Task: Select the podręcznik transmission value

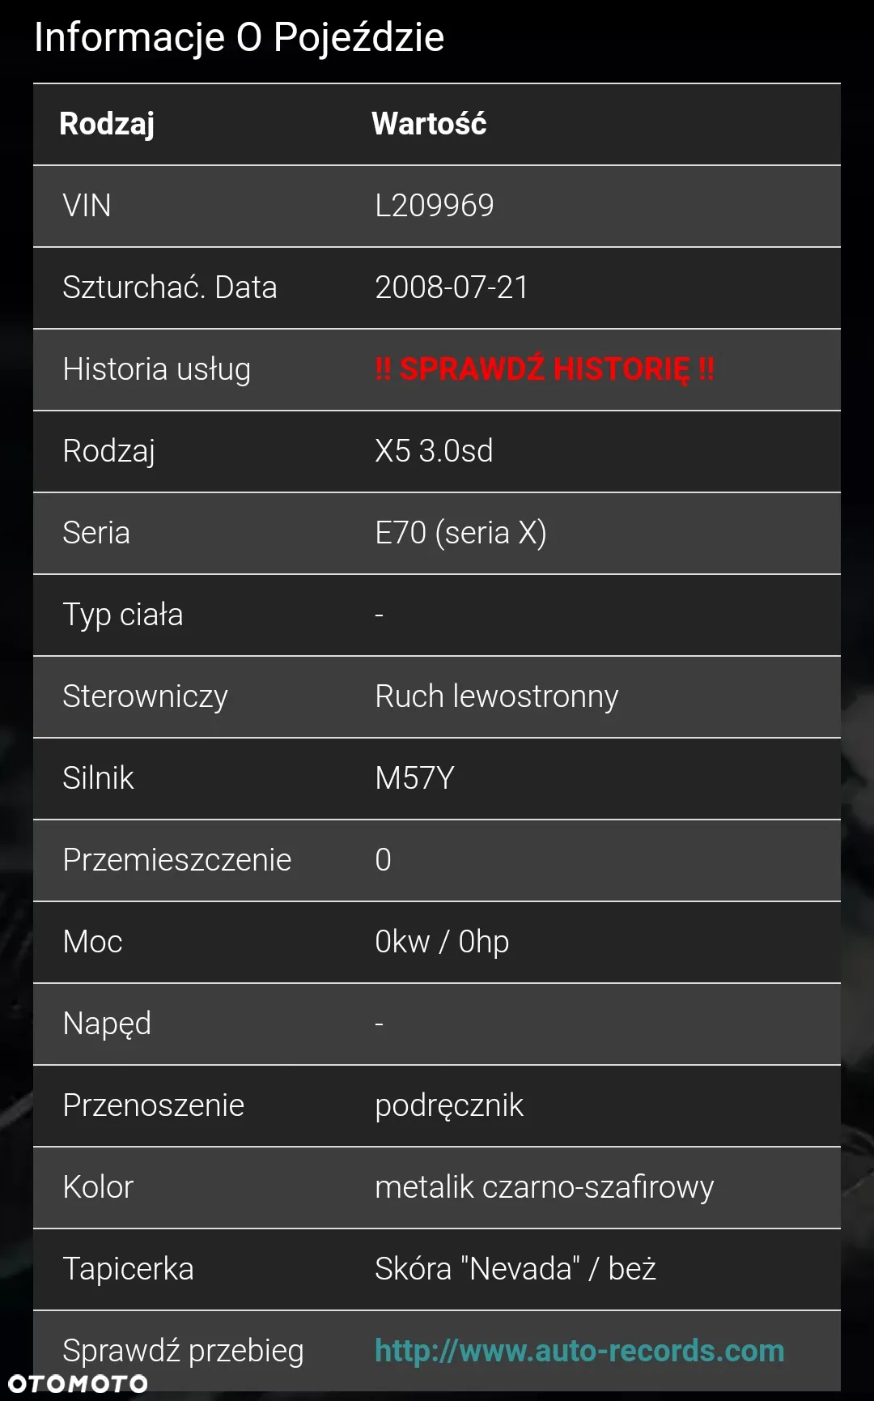Action: point(449,1105)
